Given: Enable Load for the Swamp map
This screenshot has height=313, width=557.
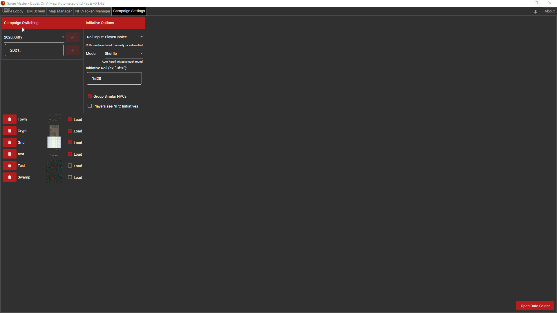Looking at the screenshot, I should point(70,177).
